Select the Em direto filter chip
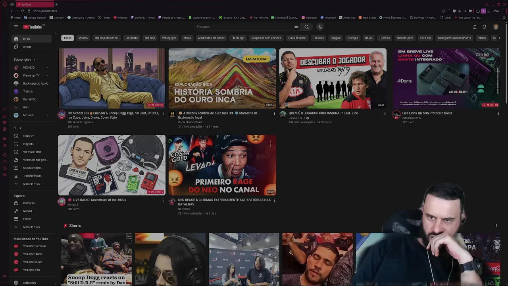 [131, 38]
